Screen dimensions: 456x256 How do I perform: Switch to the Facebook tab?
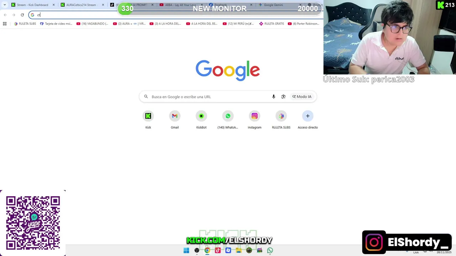pos(230,5)
